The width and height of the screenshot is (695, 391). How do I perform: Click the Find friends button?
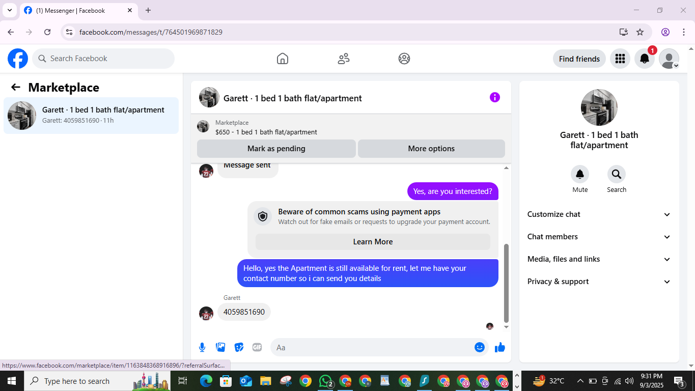(579, 59)
